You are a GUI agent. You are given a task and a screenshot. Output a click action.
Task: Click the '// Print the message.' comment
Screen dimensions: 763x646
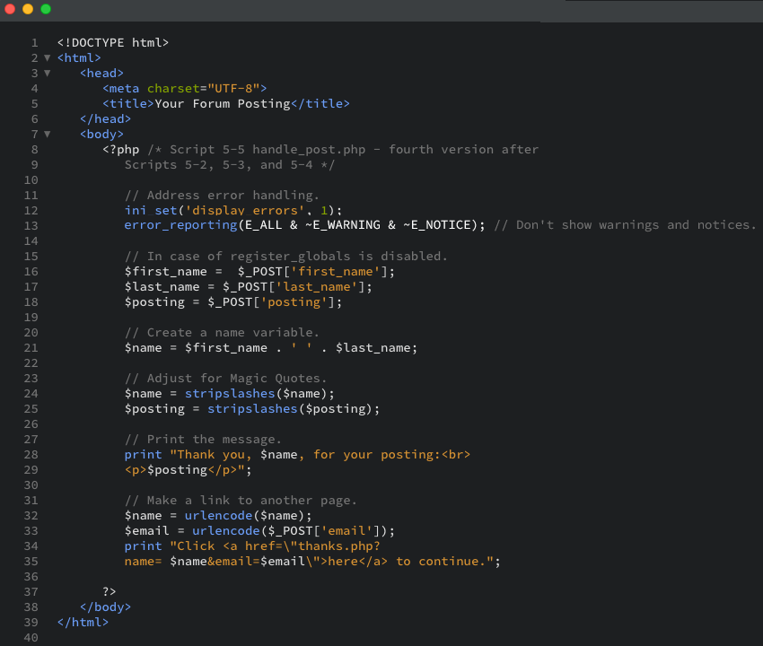click(204, 440)
